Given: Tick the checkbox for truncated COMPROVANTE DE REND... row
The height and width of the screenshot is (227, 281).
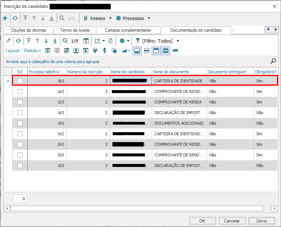Looking at the screenshot, I should point(20,155).
